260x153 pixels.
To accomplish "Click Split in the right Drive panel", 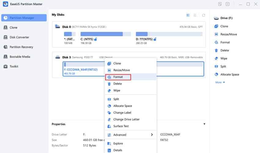I will click(223, 67).
